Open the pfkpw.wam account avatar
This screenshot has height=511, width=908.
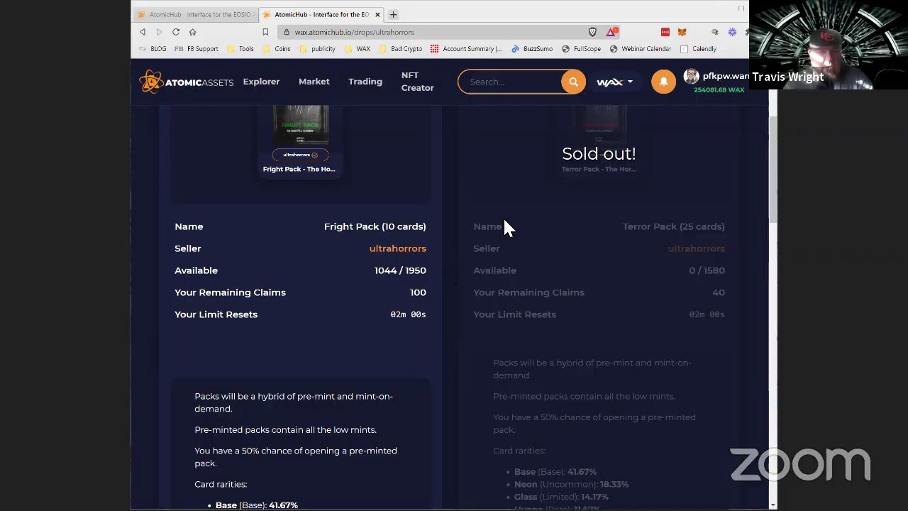(692, 77)
